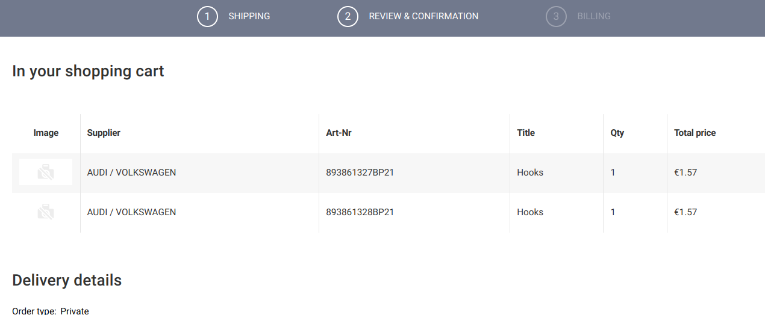Image resolution: width=765 pixels, height=315 pixels.
Task: Click the Image column header
Action: pos(46,133)
